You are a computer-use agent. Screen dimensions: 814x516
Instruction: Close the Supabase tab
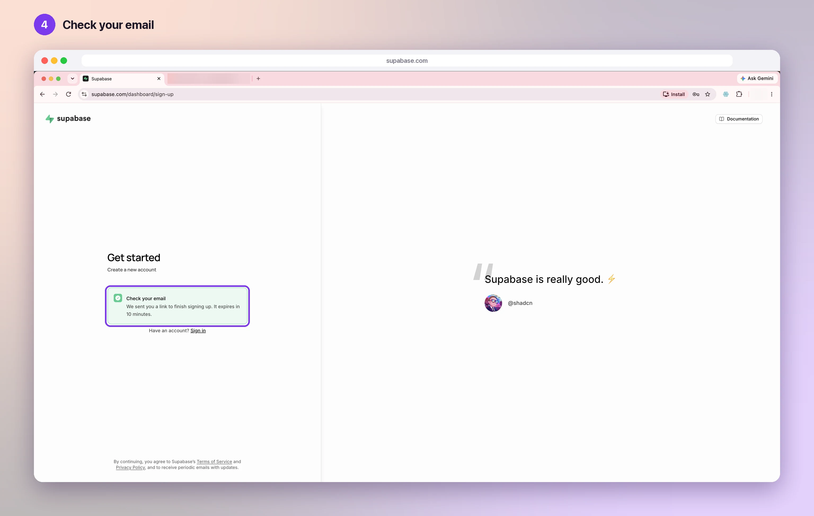click(x=159, y=78)
